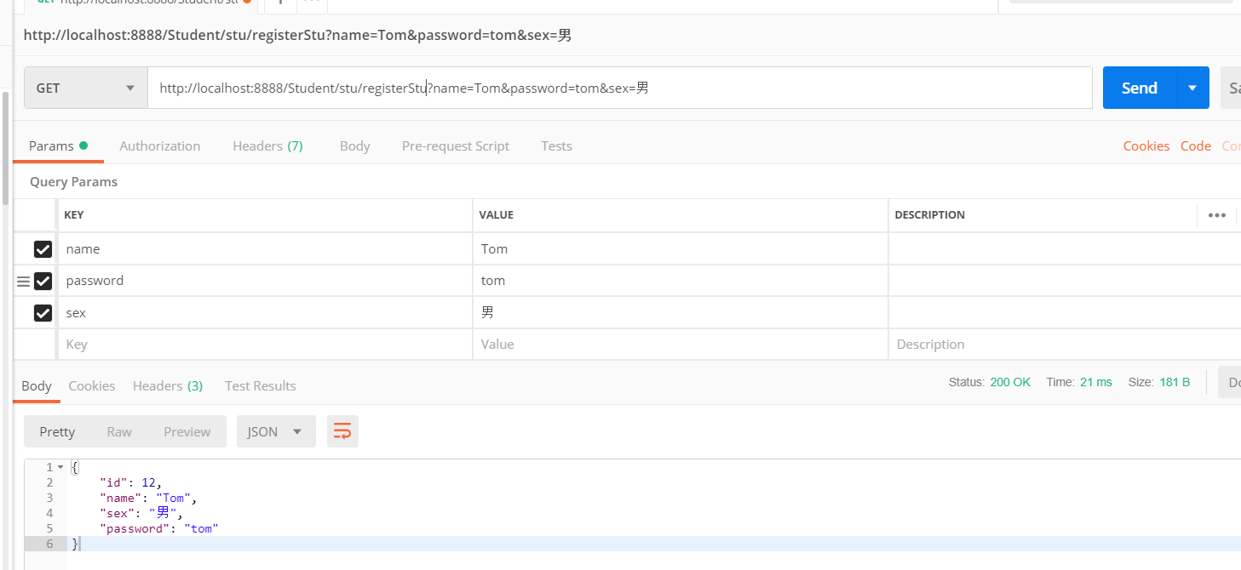The image size is (1241, 570).
Task: Switch to the Tests tab
Action: 556,145
